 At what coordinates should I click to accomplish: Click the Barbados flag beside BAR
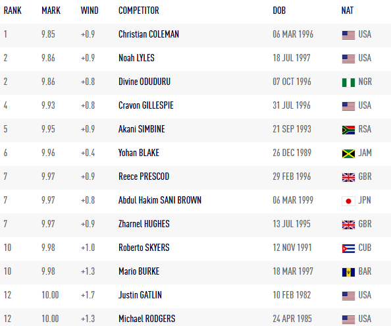click(348, 272)
